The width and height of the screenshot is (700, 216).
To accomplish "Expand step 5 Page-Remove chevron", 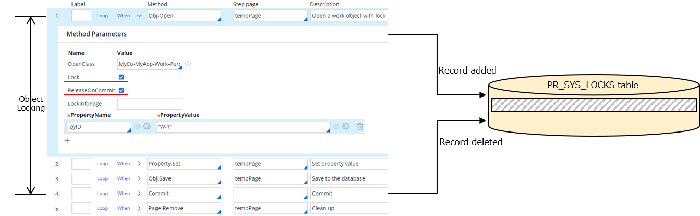I will pyautogui.click(x=139, y=208).
